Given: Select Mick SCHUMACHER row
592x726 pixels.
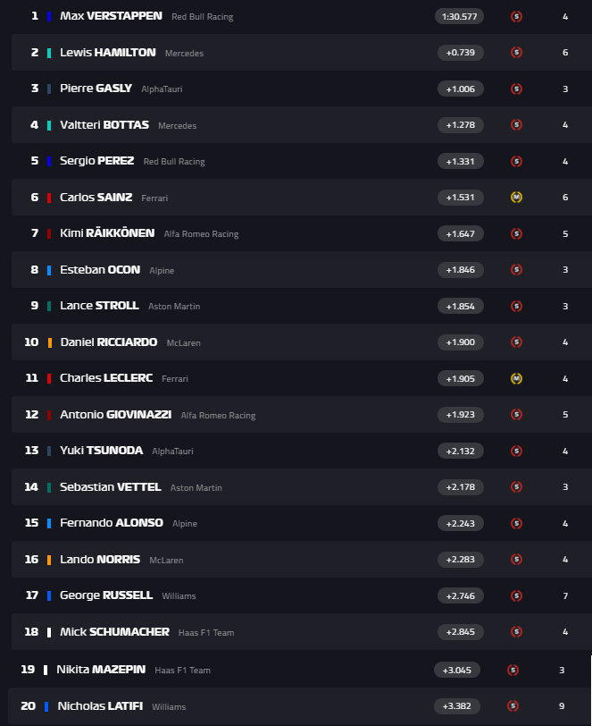Looking at the screenshot, I should [302, 632].
